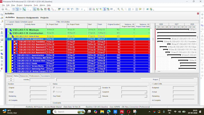Viewport: 204px width, 115px height.
Task: Expand the Terrace Works WBS row
Action: tap(13, 66)
